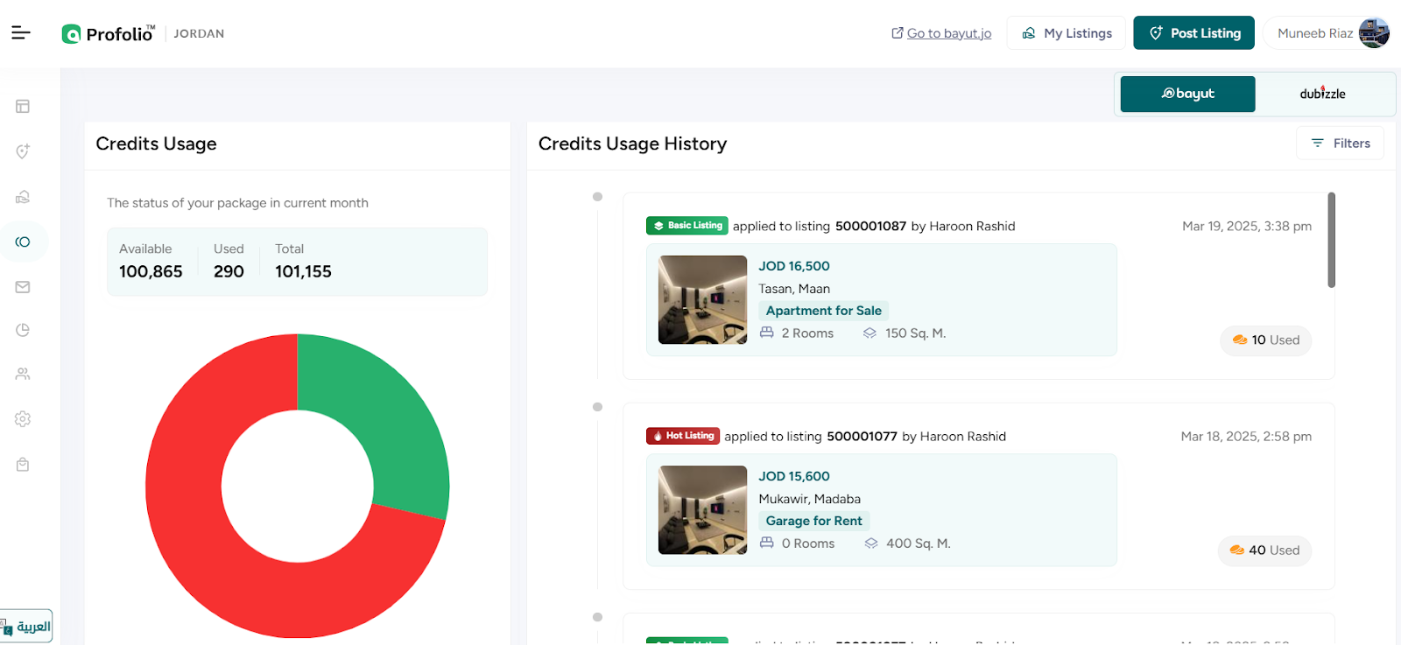Click the Profolio logo
Screen dimensions: 1401x645
tap(108, 34)
